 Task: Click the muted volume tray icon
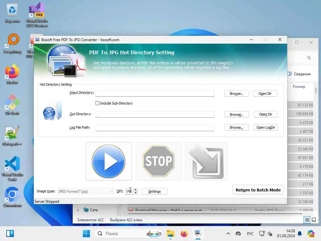coord(270,233)
